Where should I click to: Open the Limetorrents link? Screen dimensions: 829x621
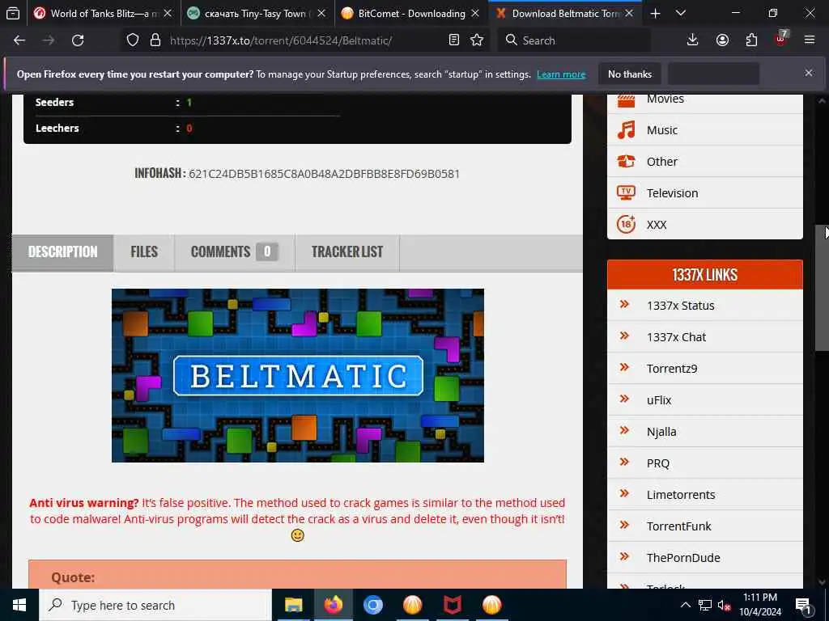point(680,495)
